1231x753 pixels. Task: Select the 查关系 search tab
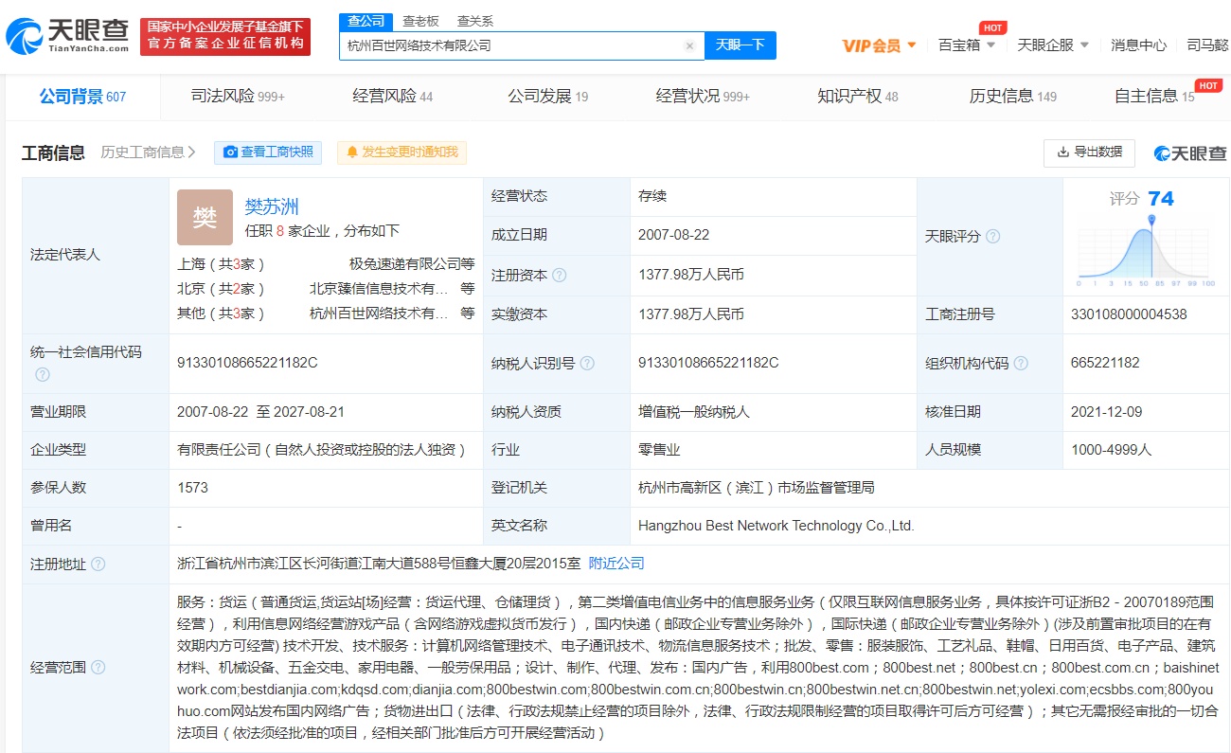pos(475,21)
